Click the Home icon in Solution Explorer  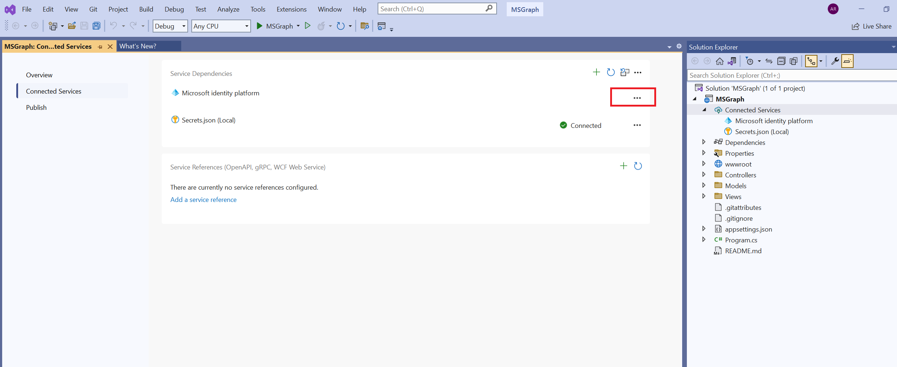720,61
